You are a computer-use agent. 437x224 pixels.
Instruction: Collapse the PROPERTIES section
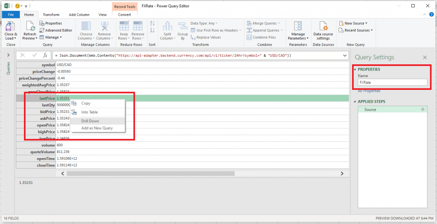[x=355, y=69]
